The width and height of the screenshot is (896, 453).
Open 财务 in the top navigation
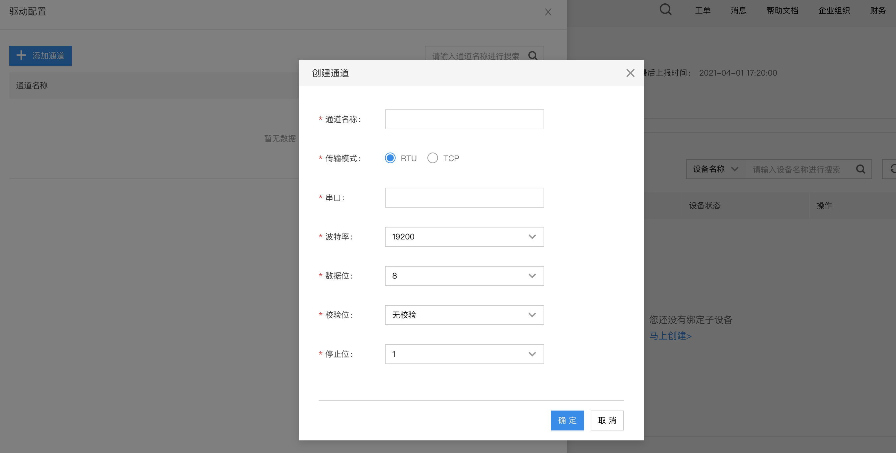pos(878,10)
